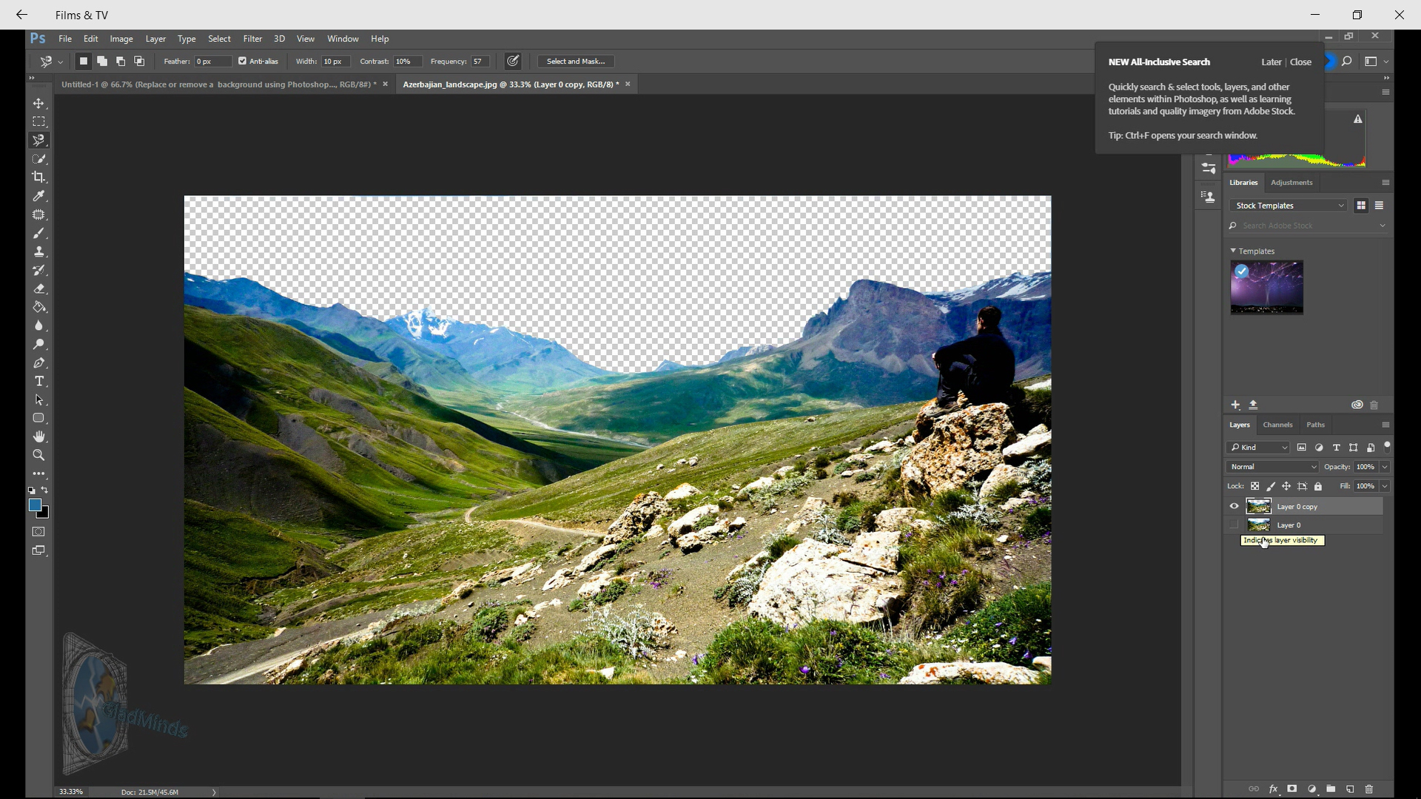Screen dimensions: 1421x799
Task: Show Layer 0 via its visibility box
Action: [1234, 525]
